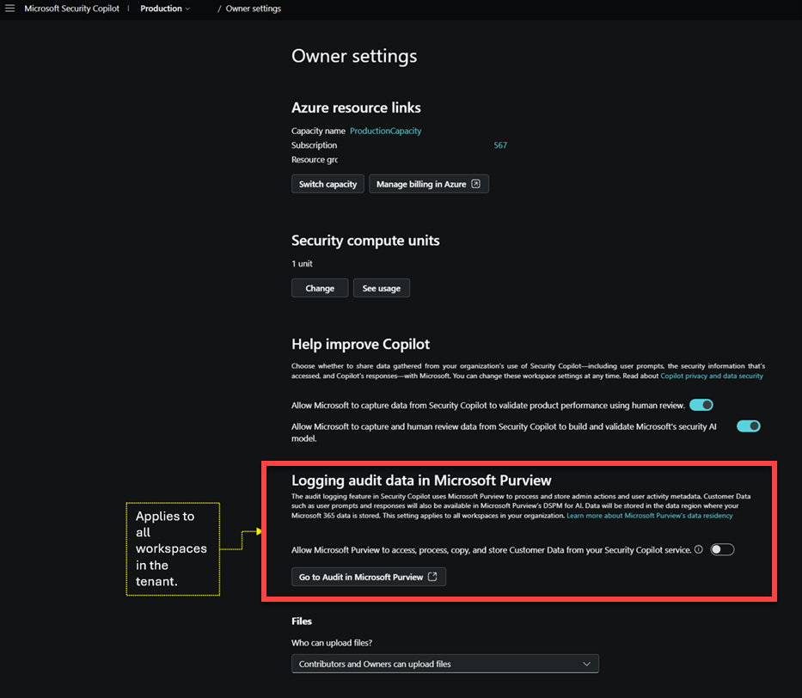Open the subscription link ending in 567
Image resolution: width=802 pixels, height=698 pixels.
coord(500,145)
